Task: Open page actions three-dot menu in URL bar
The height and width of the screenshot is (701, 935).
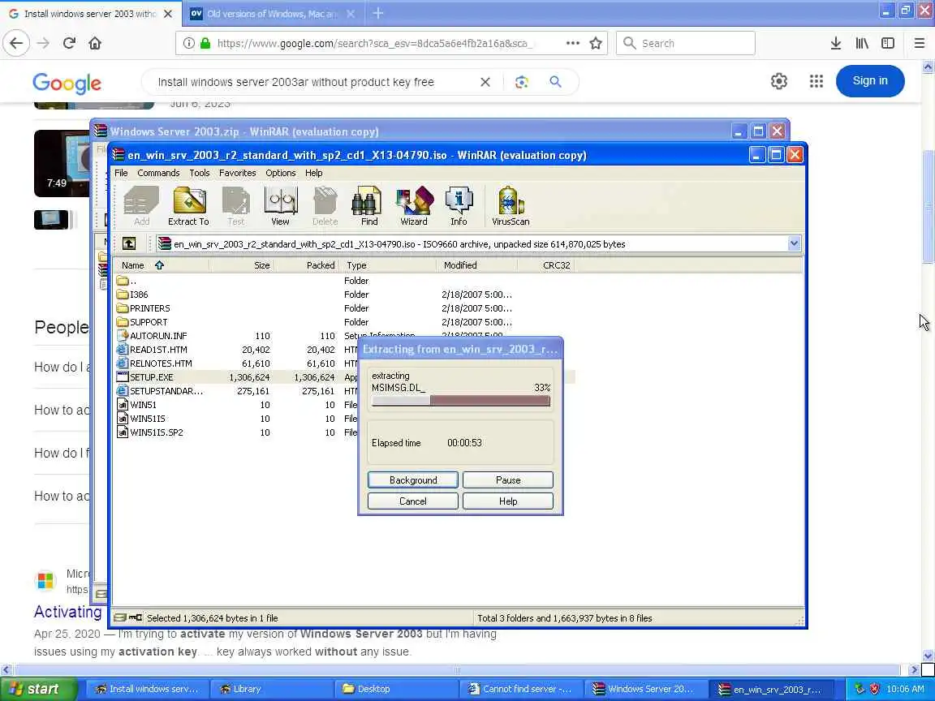Action: pyautogui.click(x=572, y=43)
